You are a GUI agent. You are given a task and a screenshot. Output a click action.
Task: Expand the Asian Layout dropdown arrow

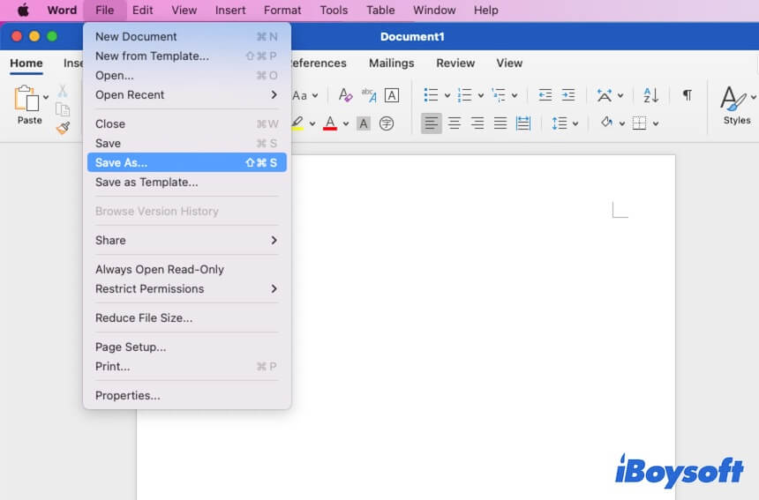[620, 95]
